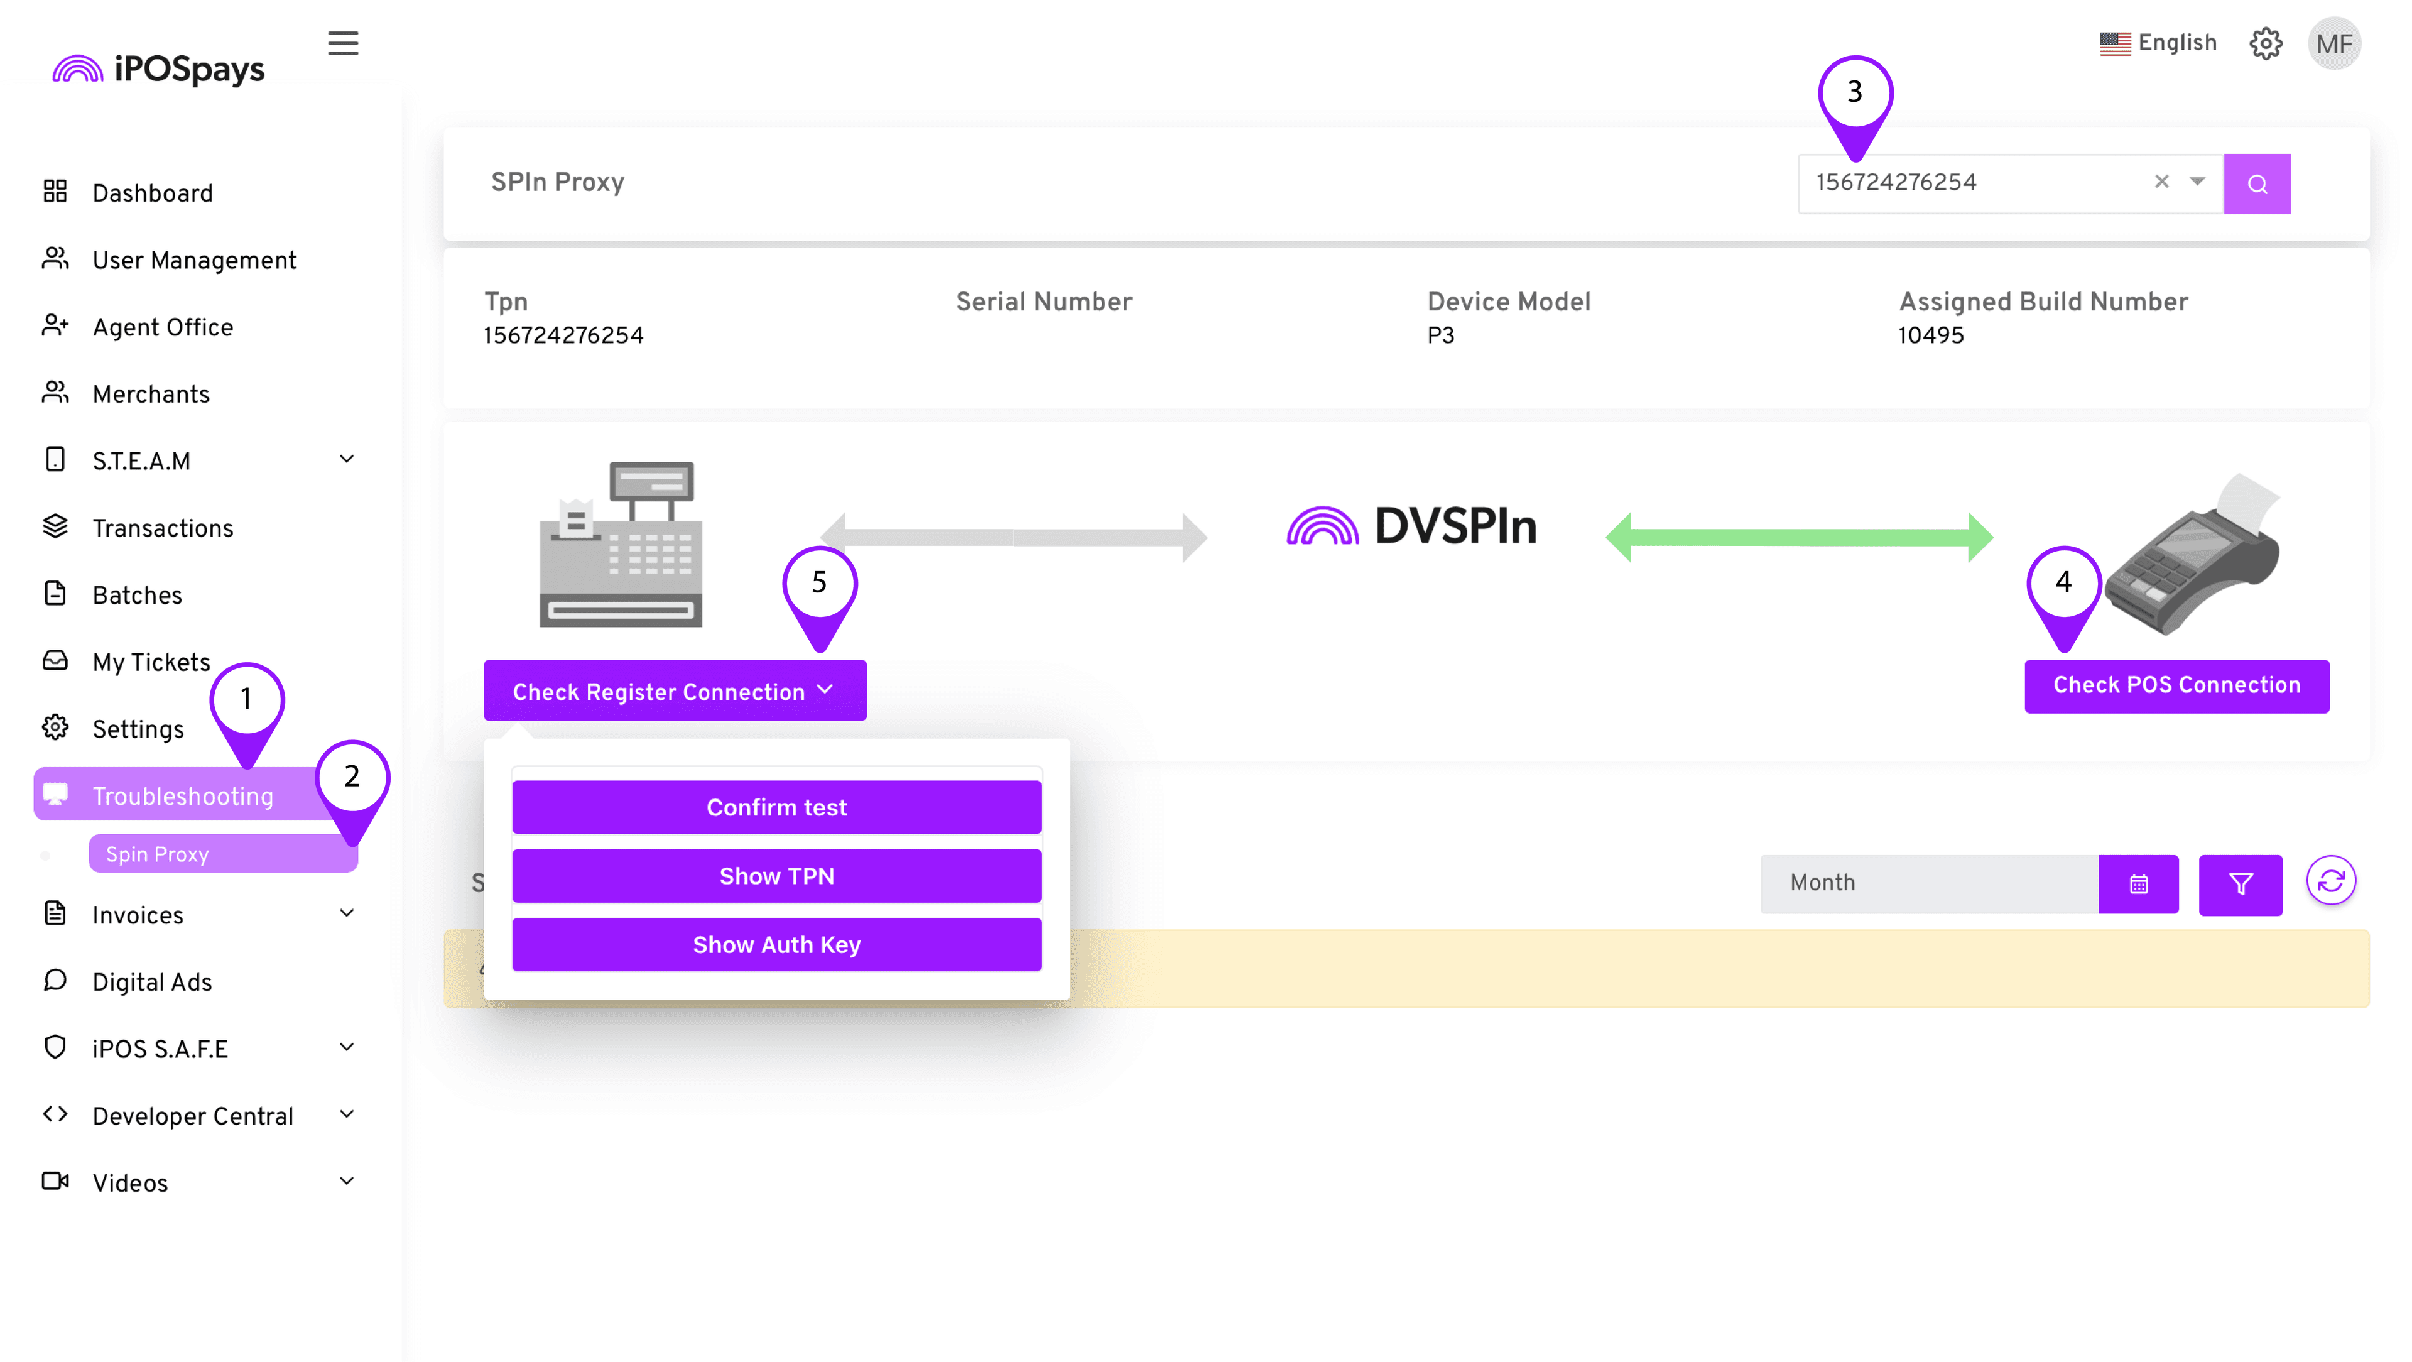Navigate to Transactions
The image size is (2412, 1362).
coord(163,528)
